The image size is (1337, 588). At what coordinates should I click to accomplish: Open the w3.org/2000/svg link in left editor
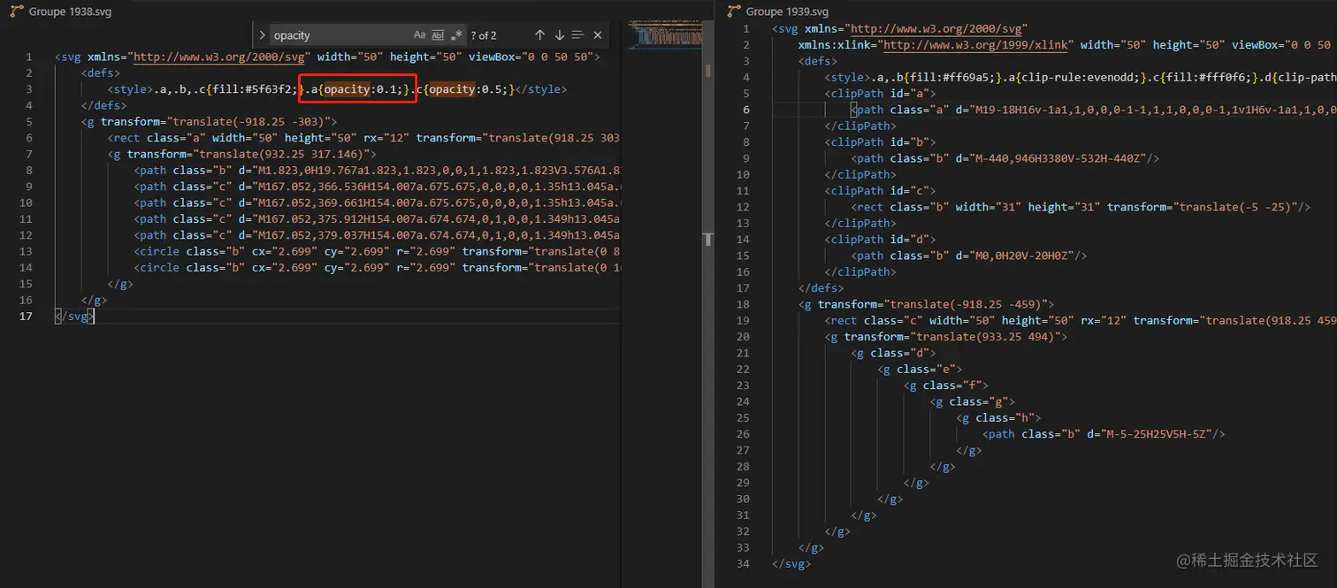pyautogui.click(x=219, y=57)
